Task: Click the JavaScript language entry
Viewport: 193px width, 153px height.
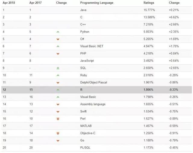Action: point(87,61)
